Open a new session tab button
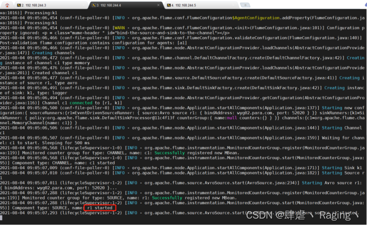Screen dimensions: 367x226 point(245,5)
